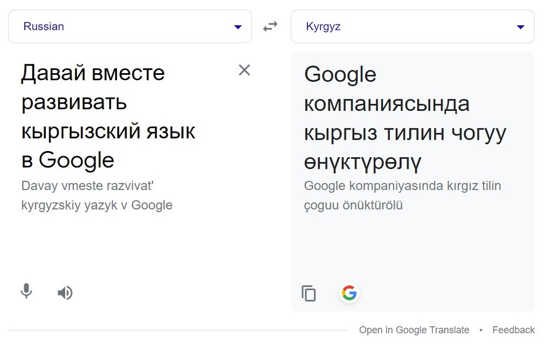Click 'өнүктүрөлү' in the Kyrgyz output
The width and height of the screenshot is (546, 344).
[363, 162]
